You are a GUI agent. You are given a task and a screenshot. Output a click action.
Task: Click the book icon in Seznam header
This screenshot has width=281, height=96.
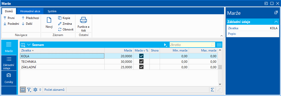(23, 45)
